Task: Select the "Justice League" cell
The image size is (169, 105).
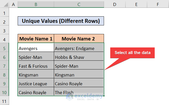Action: coord(36,83)
